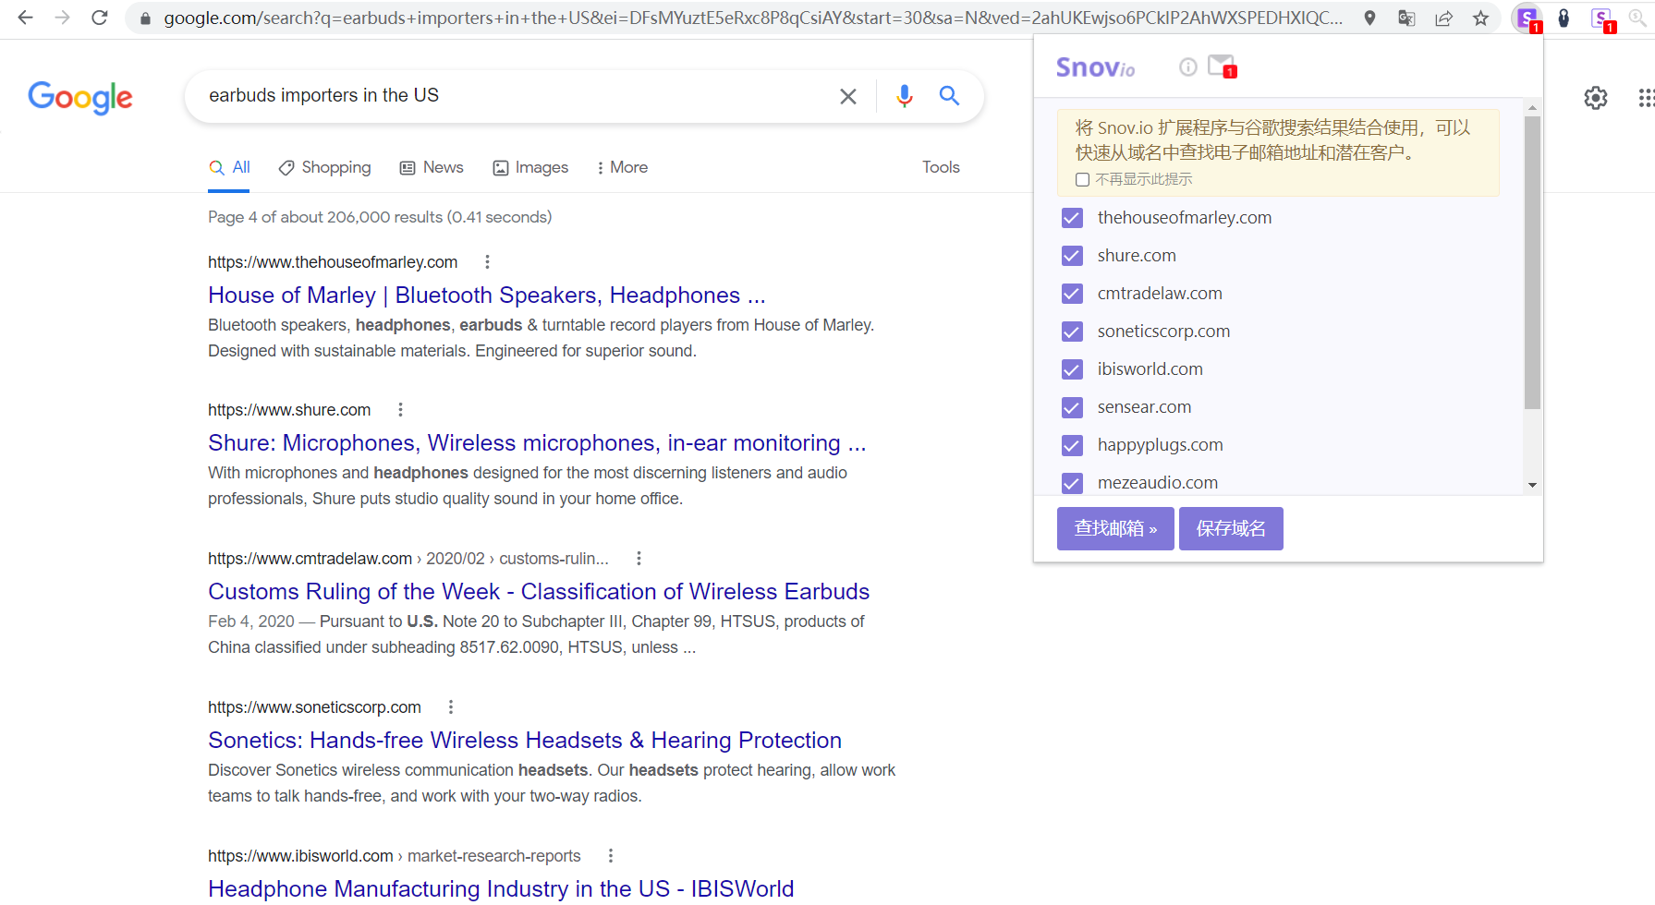Reload the page with refresh icon
This screenshot has height=905, width=1655.
click(100, 18)
